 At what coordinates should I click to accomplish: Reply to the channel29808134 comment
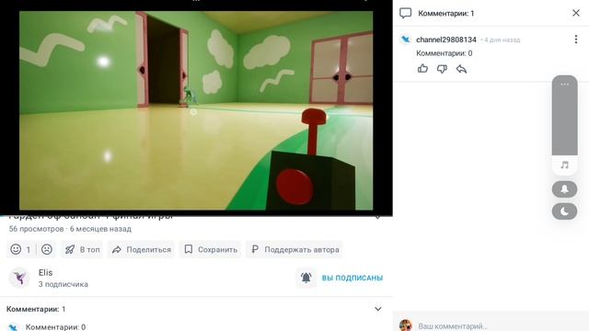click(461, 69)
